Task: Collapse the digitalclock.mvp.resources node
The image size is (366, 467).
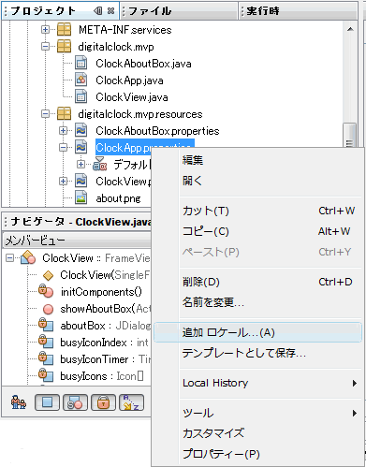Action: click(45, 114)
